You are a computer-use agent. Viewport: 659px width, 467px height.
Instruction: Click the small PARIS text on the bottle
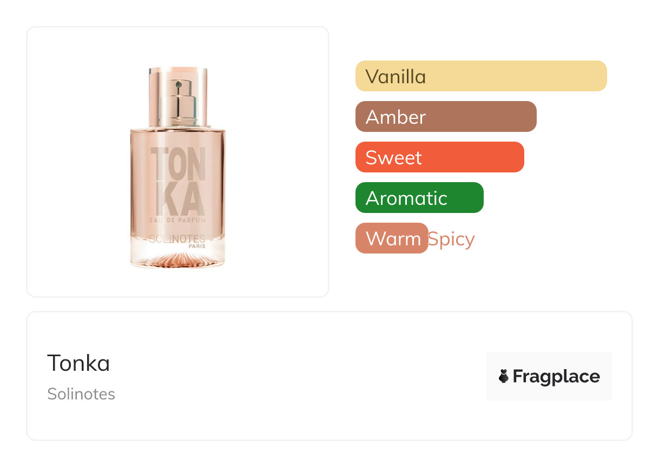[x=196, y=246]
